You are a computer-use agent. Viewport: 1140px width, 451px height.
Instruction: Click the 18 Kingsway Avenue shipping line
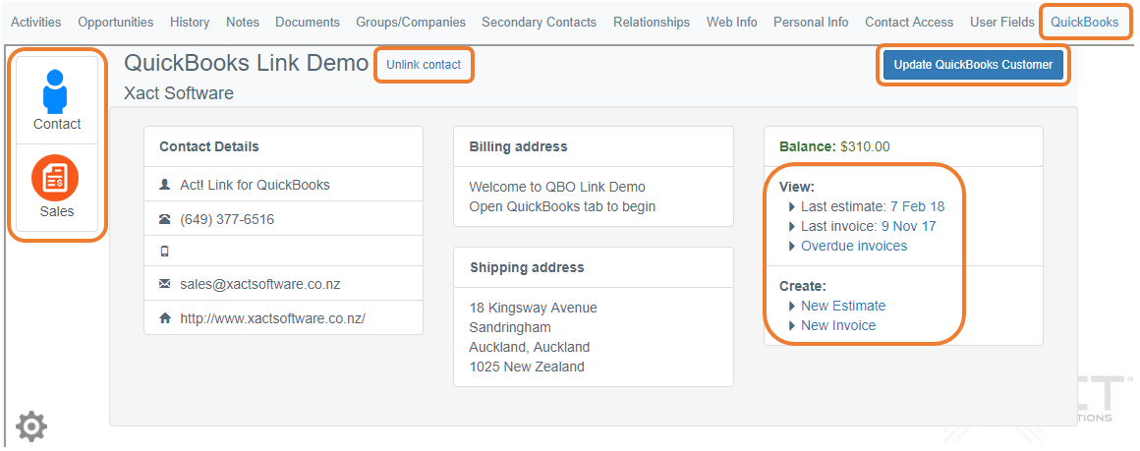point(533,308)
